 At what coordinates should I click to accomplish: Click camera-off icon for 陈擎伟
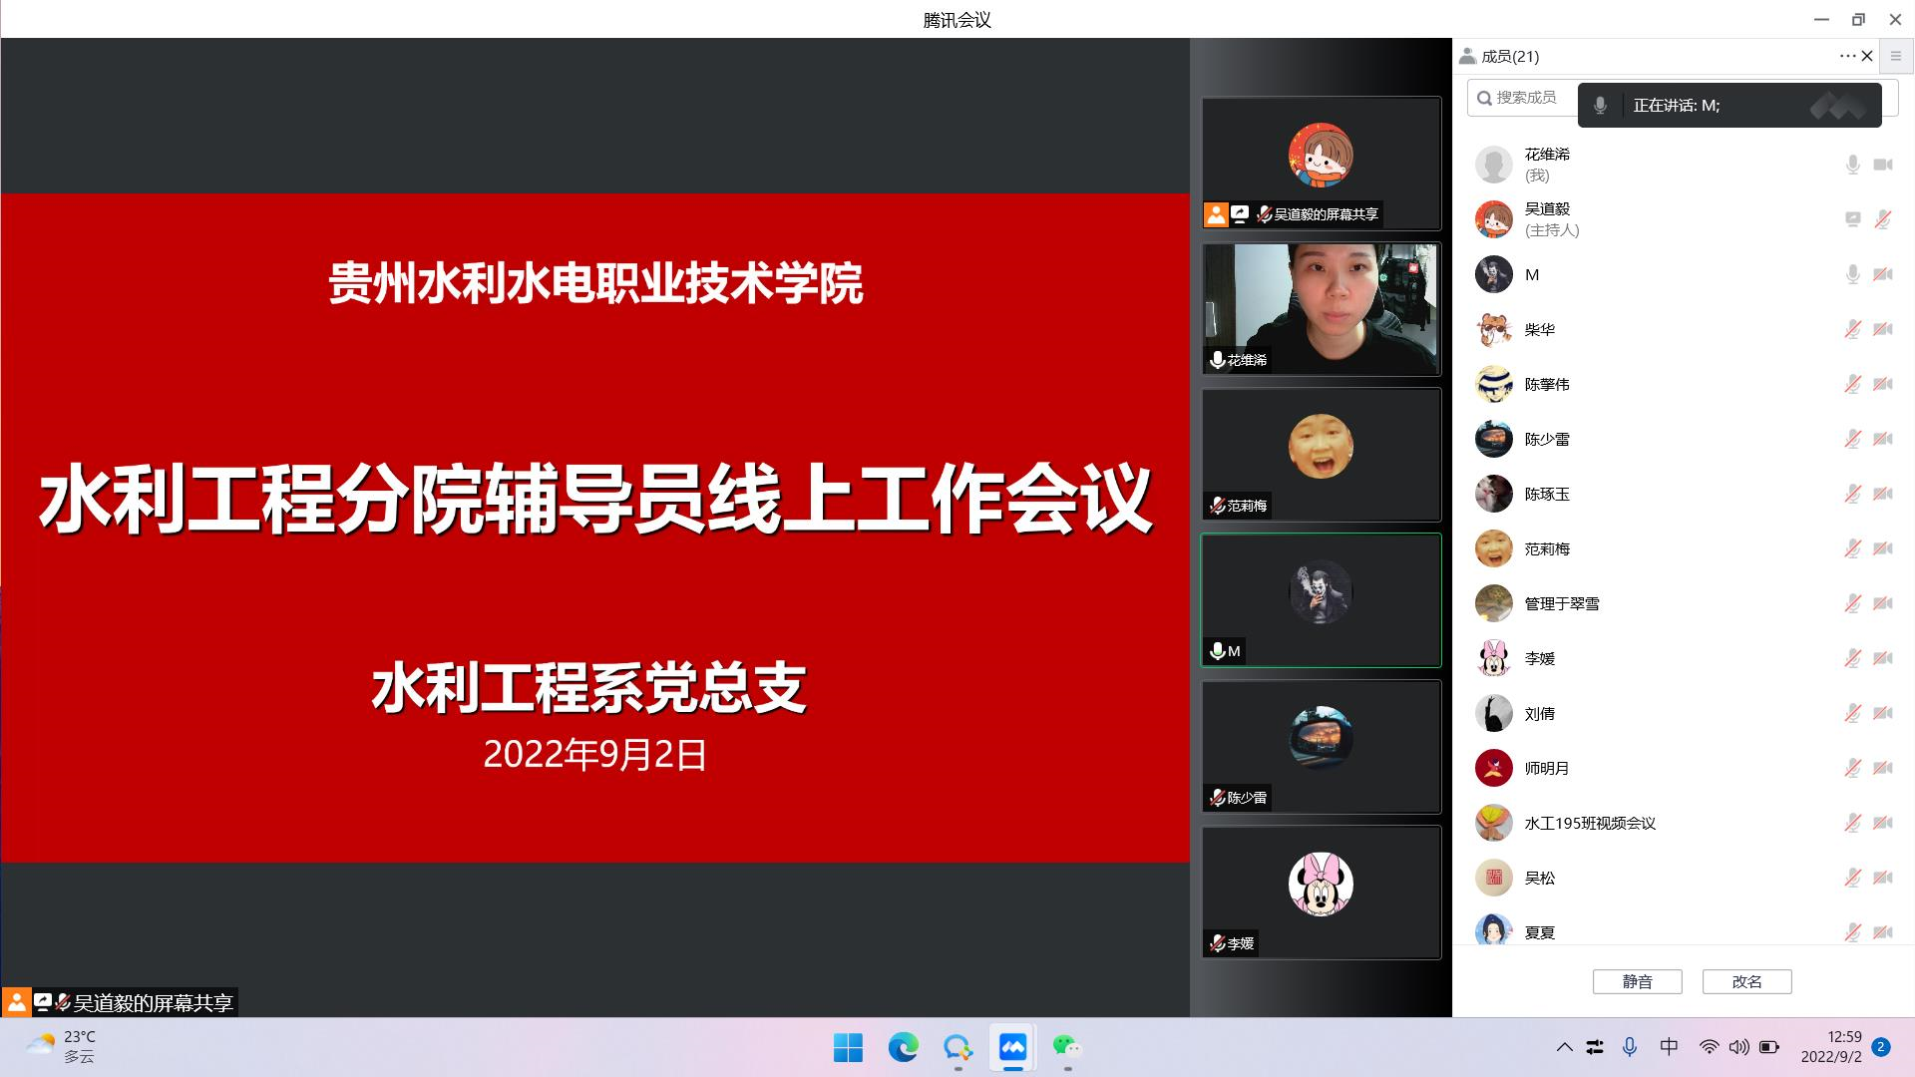(1883, 384)
